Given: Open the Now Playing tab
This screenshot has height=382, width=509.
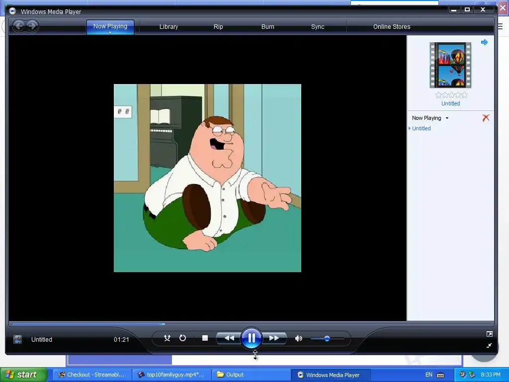Looking at the screenshot, I should pyautogui.click(x=110, y=26).
